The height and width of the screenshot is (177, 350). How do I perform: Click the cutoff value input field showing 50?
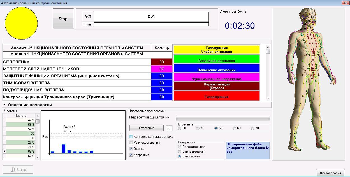169,128
